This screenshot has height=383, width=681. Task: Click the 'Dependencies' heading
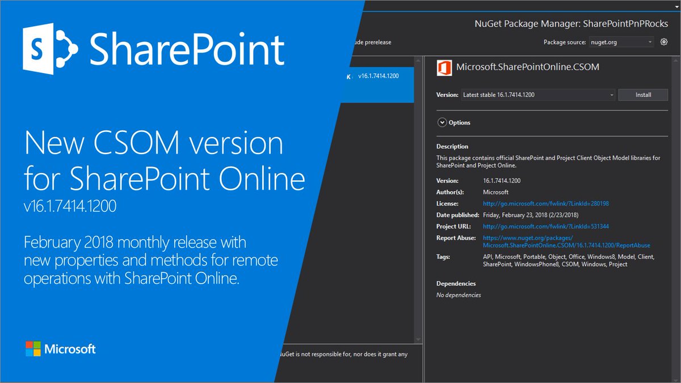[456, 283]
